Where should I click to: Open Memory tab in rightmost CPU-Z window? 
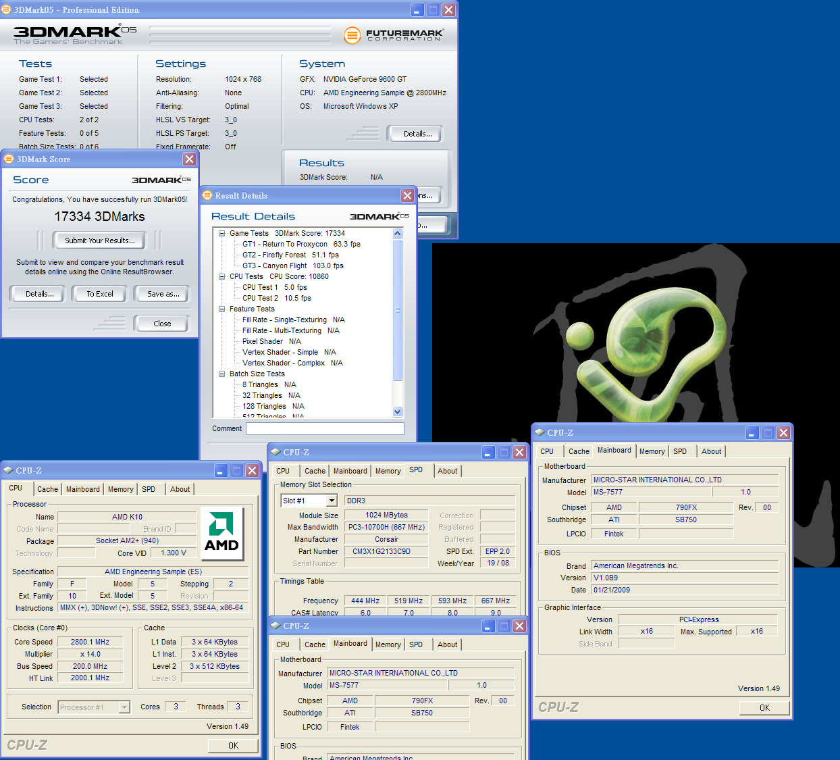652,451
